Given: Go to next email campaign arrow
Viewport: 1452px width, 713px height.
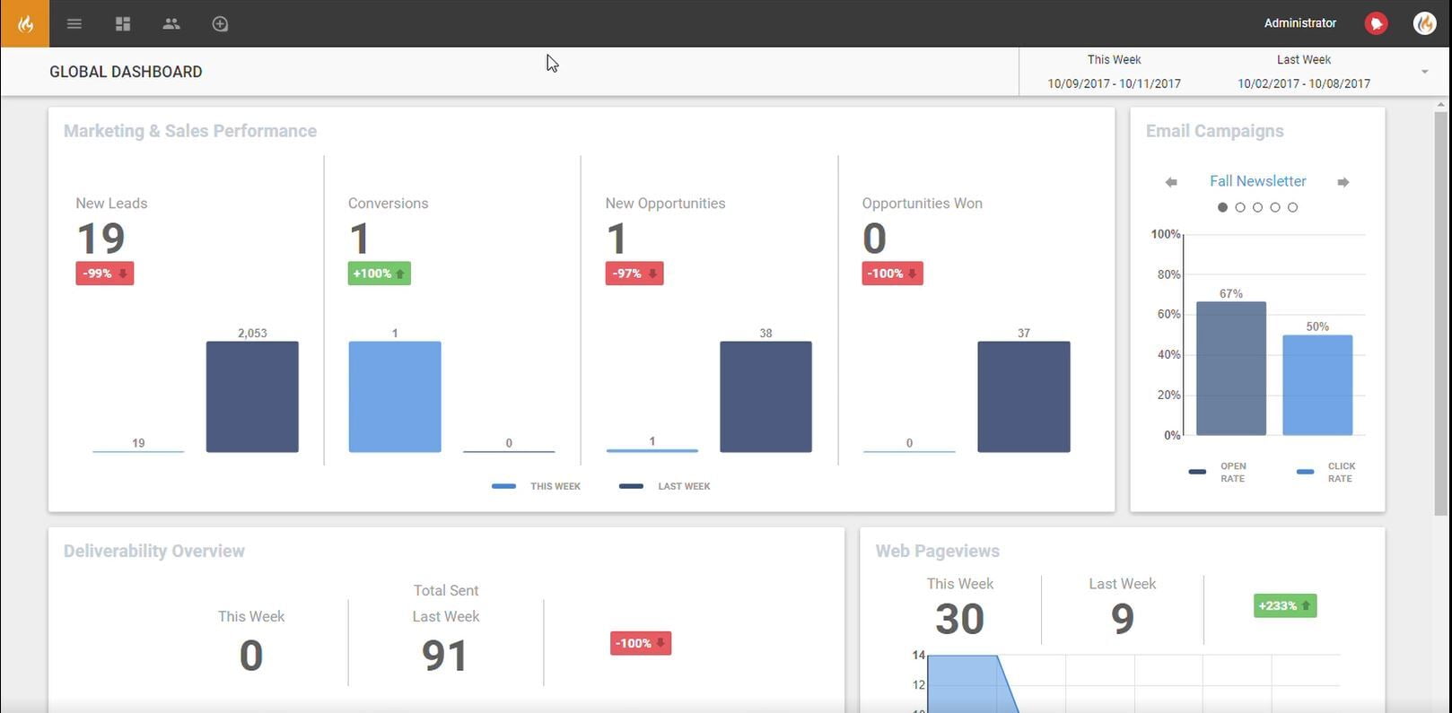Looking at the screenshot, I should click(x=1343, y=182).
